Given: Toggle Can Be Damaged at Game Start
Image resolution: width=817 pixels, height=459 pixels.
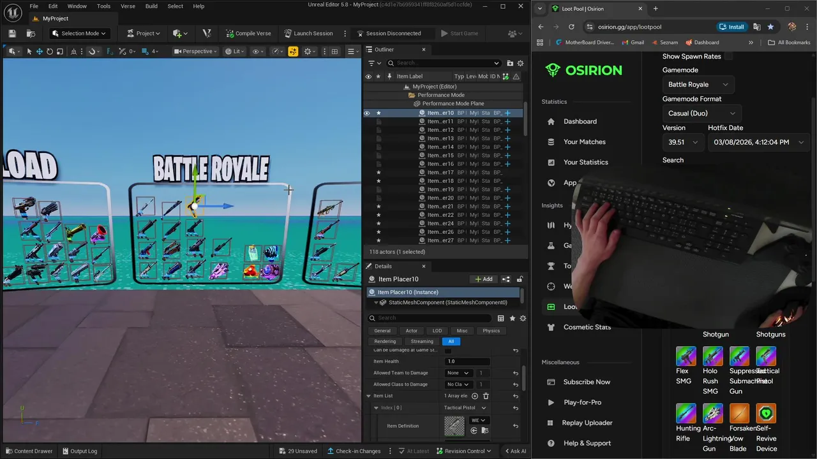Looking at the screenshot, I should tap(447, 350).
